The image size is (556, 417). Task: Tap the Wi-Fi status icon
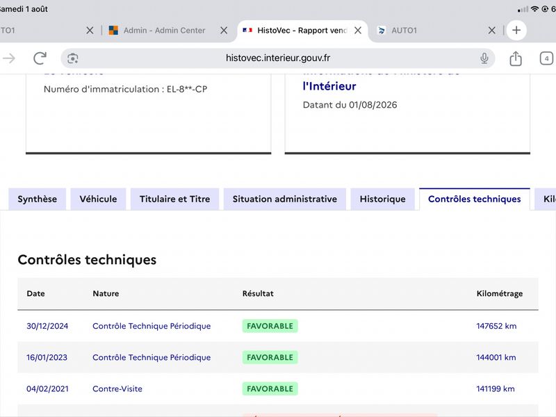coord(534,9)
